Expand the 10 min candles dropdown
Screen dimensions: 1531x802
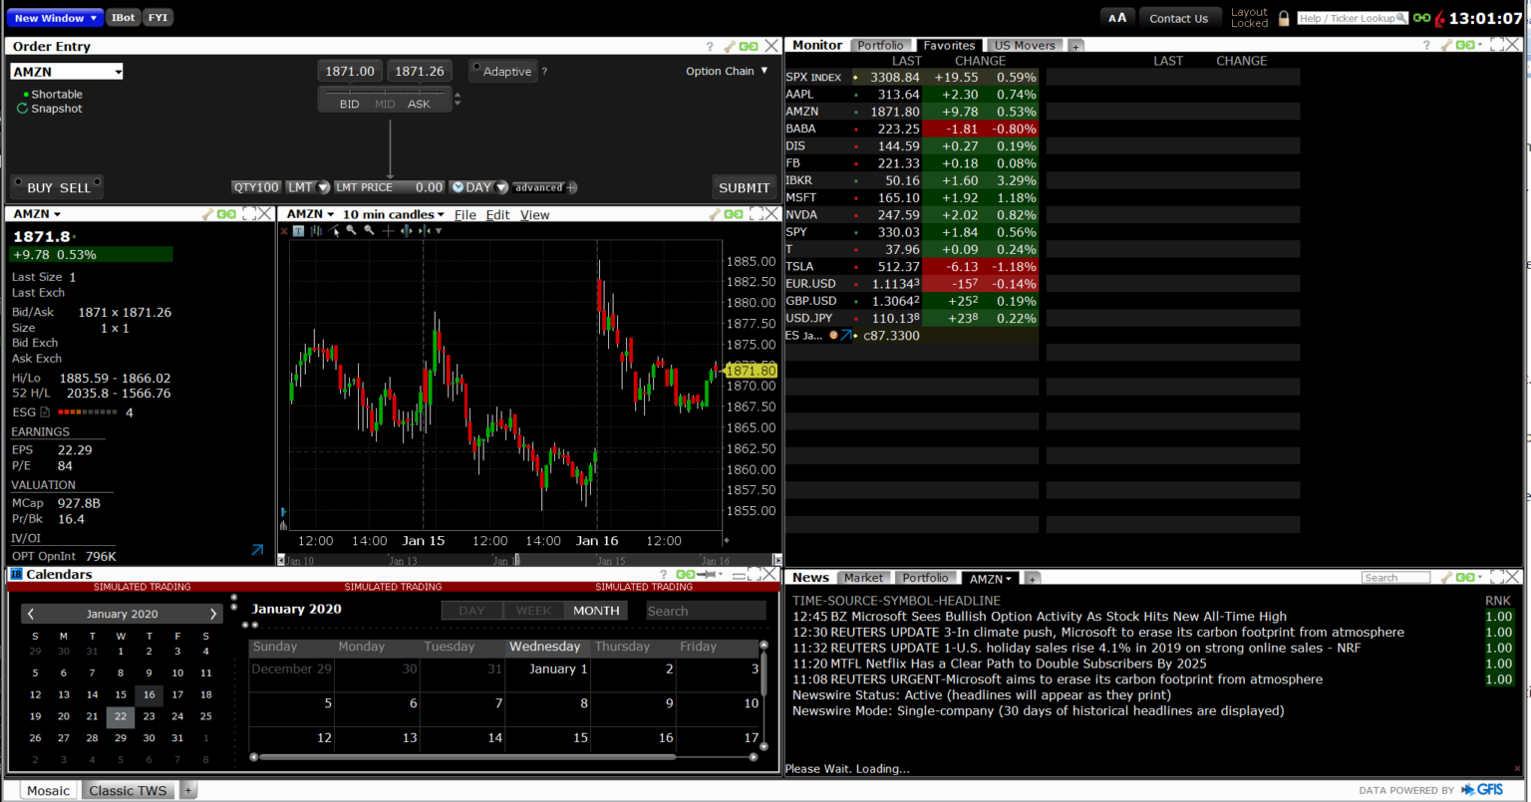tap(393, 214)
